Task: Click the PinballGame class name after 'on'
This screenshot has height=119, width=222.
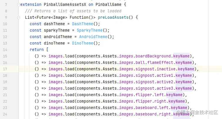Action: [x=108, y=4]
